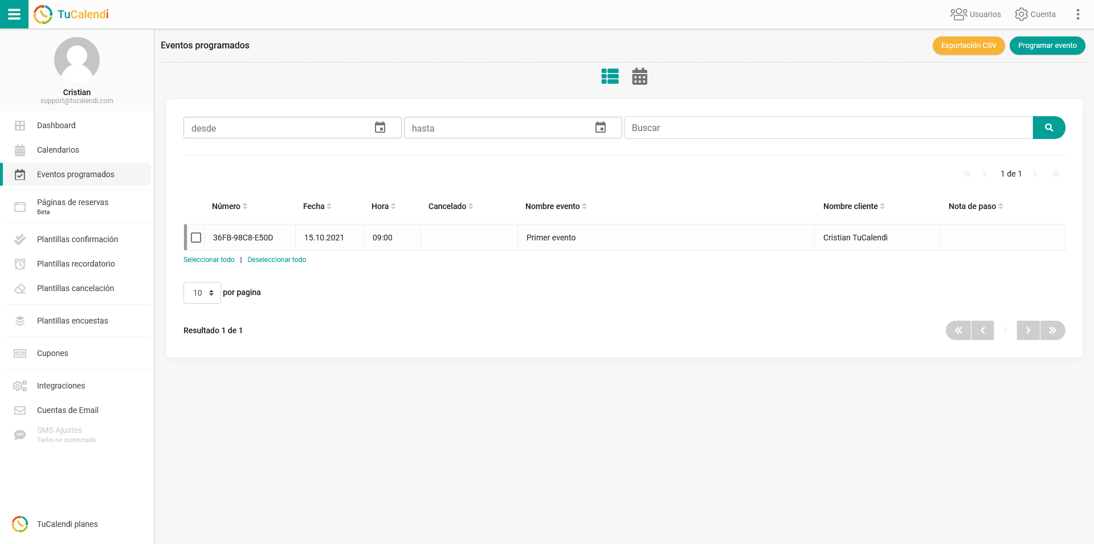
Task: Click bottom last-page double arrow button
Action: pos(1053,330)
